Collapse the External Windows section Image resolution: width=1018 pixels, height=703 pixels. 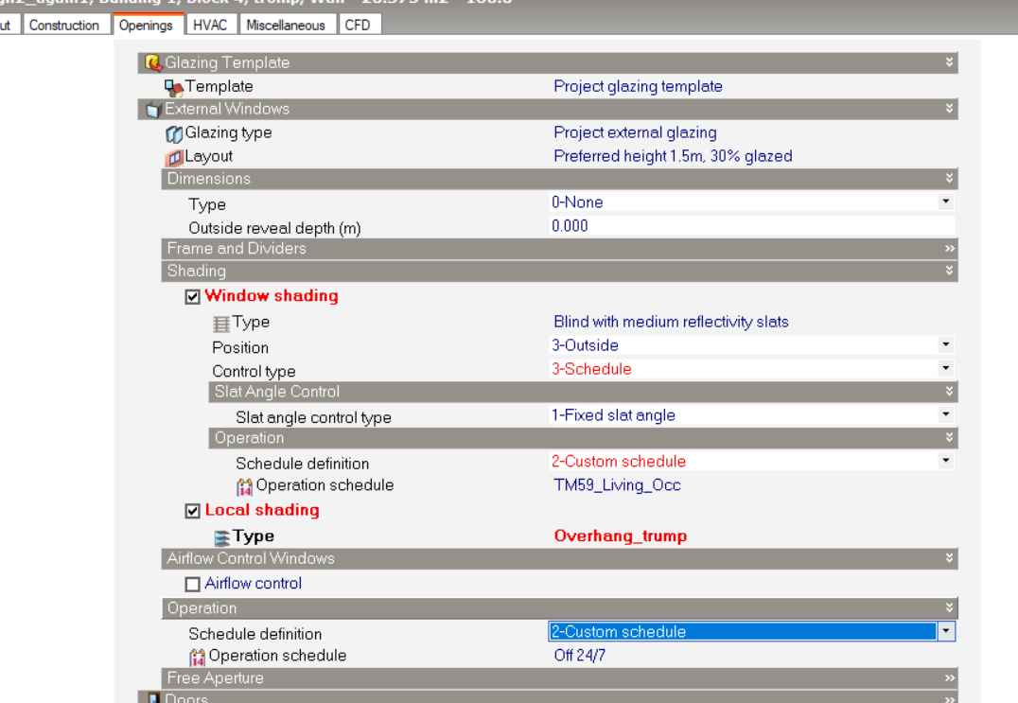coord(949,109)
